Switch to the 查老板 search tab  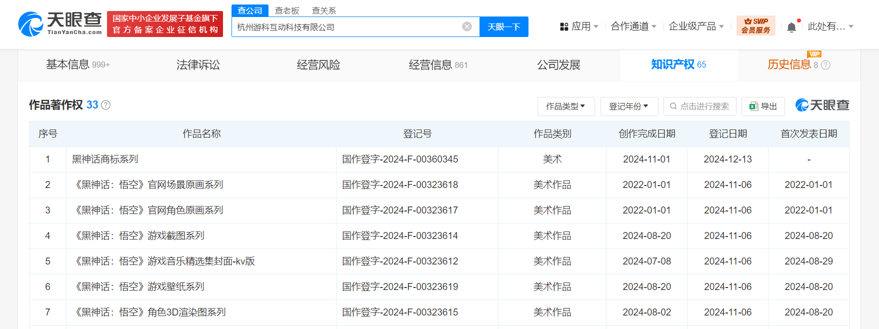point(287,10)
